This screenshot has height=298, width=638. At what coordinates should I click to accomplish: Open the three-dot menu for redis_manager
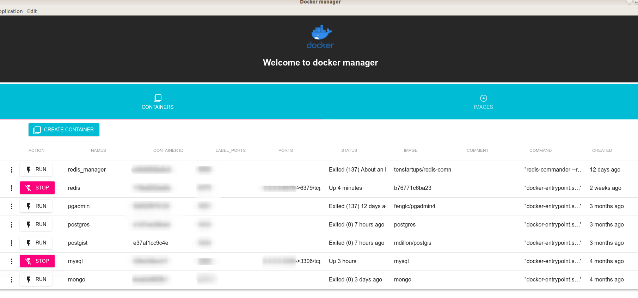[x=12, y=170]
